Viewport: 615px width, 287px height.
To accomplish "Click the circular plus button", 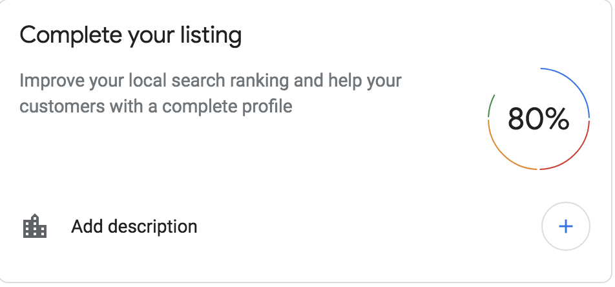I will (566, 226).
